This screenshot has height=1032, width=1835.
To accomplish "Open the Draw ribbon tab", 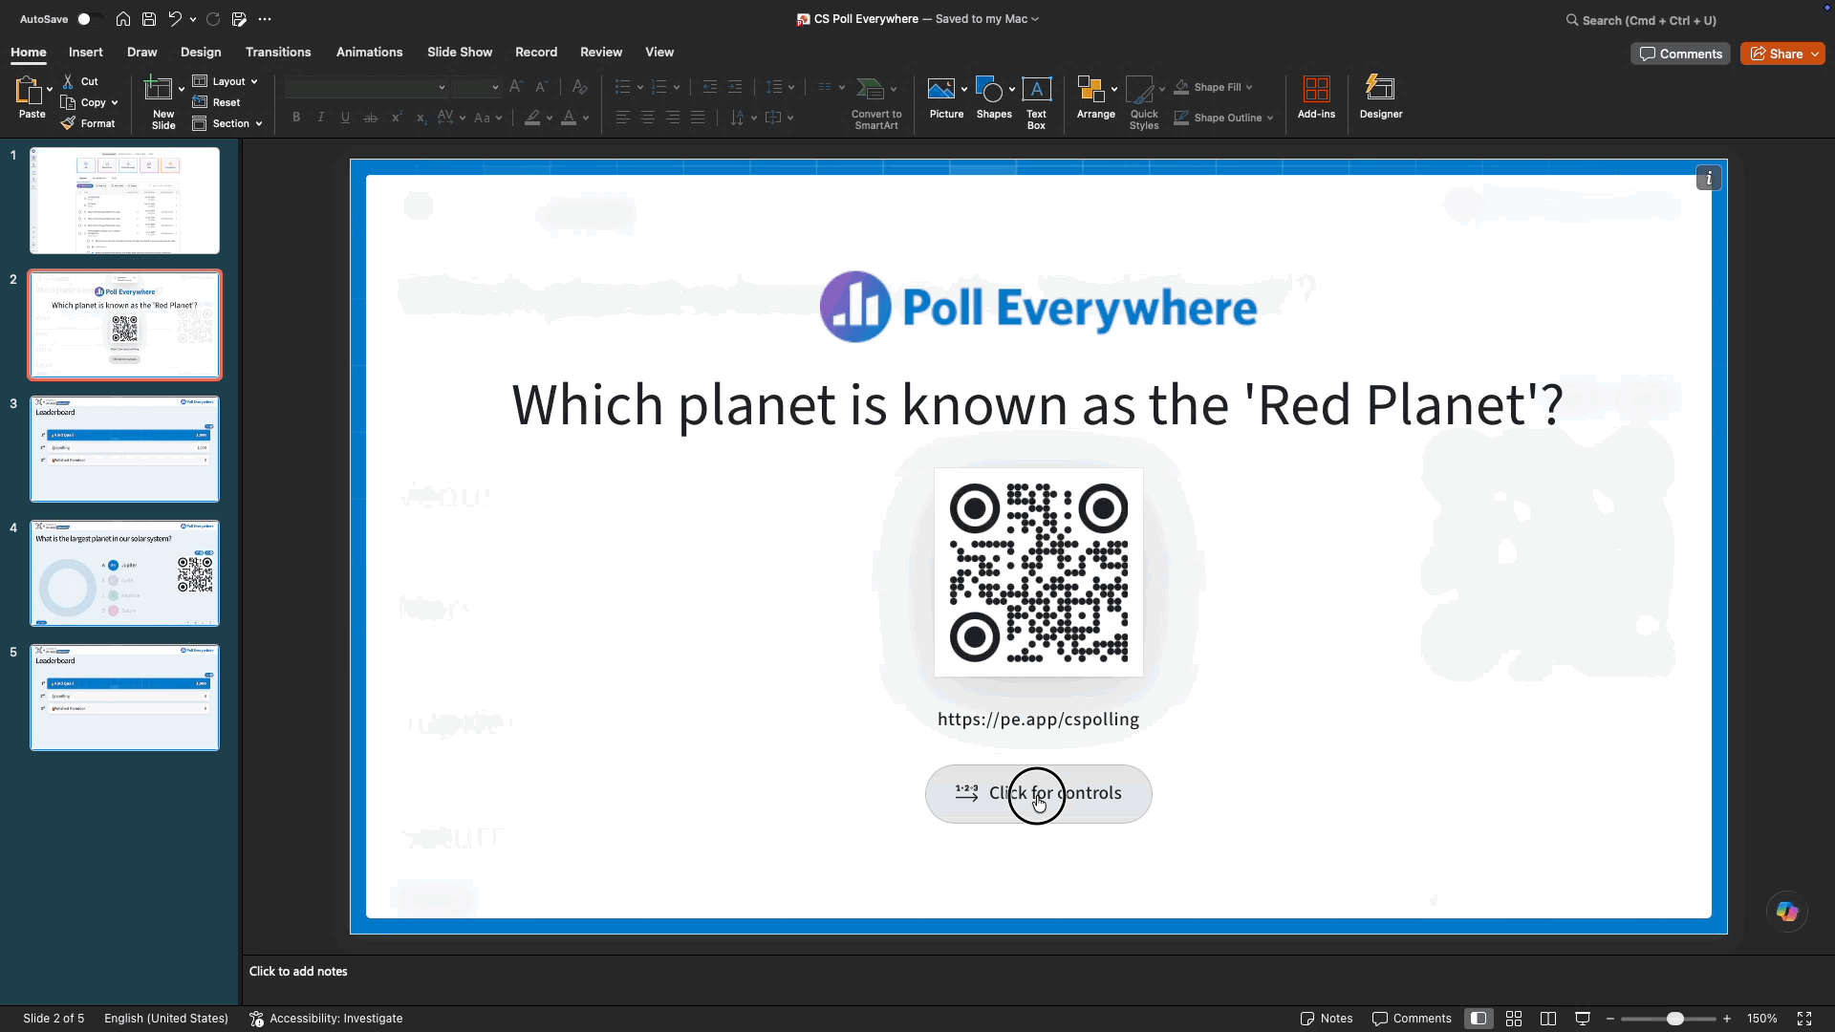I will [141, 53].
